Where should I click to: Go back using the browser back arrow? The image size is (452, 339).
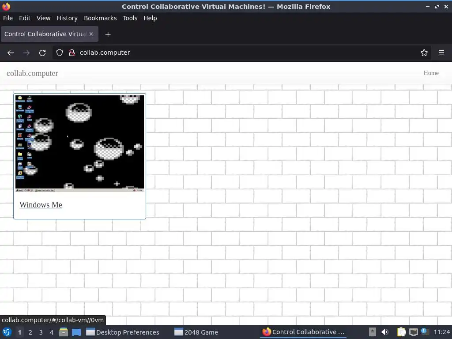click(11, 53)
